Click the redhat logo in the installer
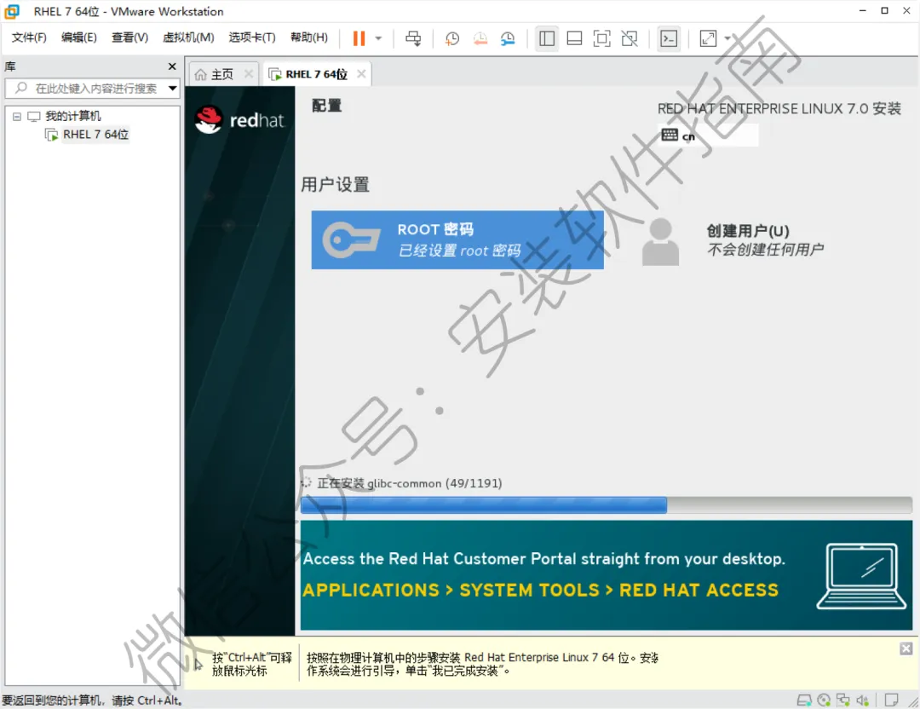The height and width of the screenshot is (709, 920). click(239, 120)
